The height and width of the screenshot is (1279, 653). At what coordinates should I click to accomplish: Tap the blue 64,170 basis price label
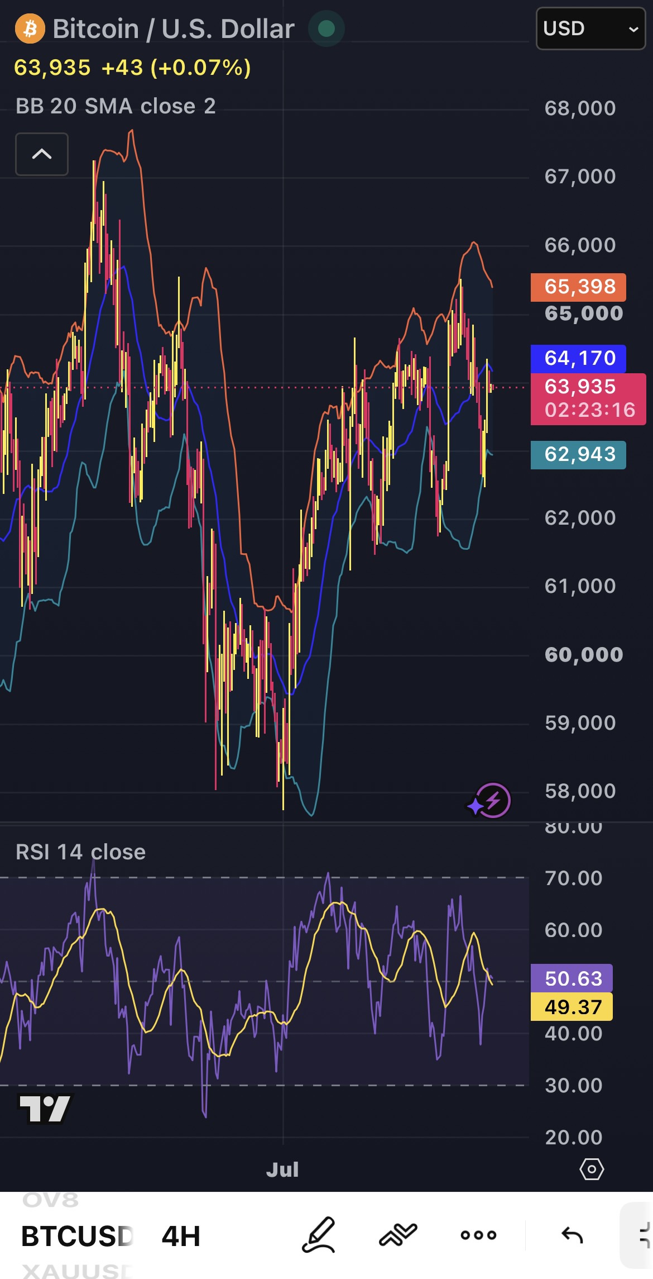coord(578,358)
